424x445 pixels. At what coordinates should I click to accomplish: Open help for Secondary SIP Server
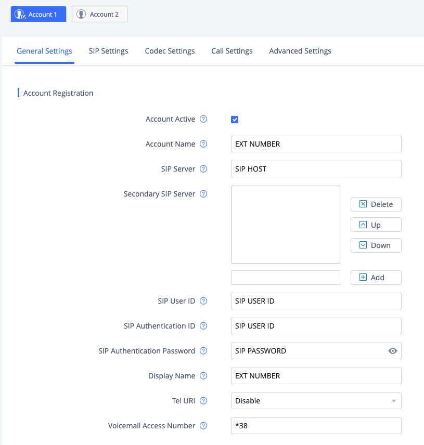click(x=203, y=194)
